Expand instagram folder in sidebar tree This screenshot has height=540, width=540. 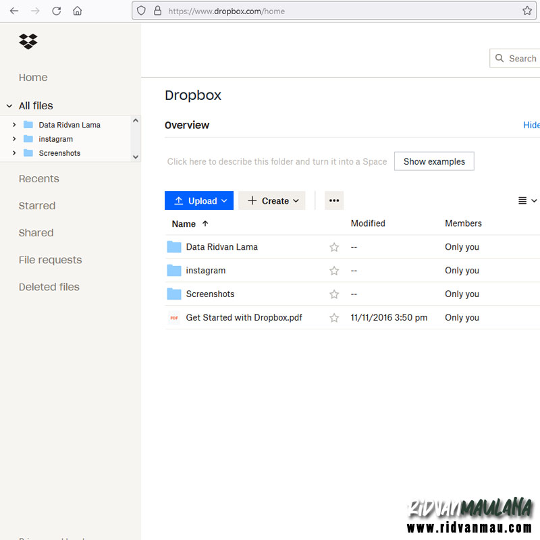(x=14, y=139)
